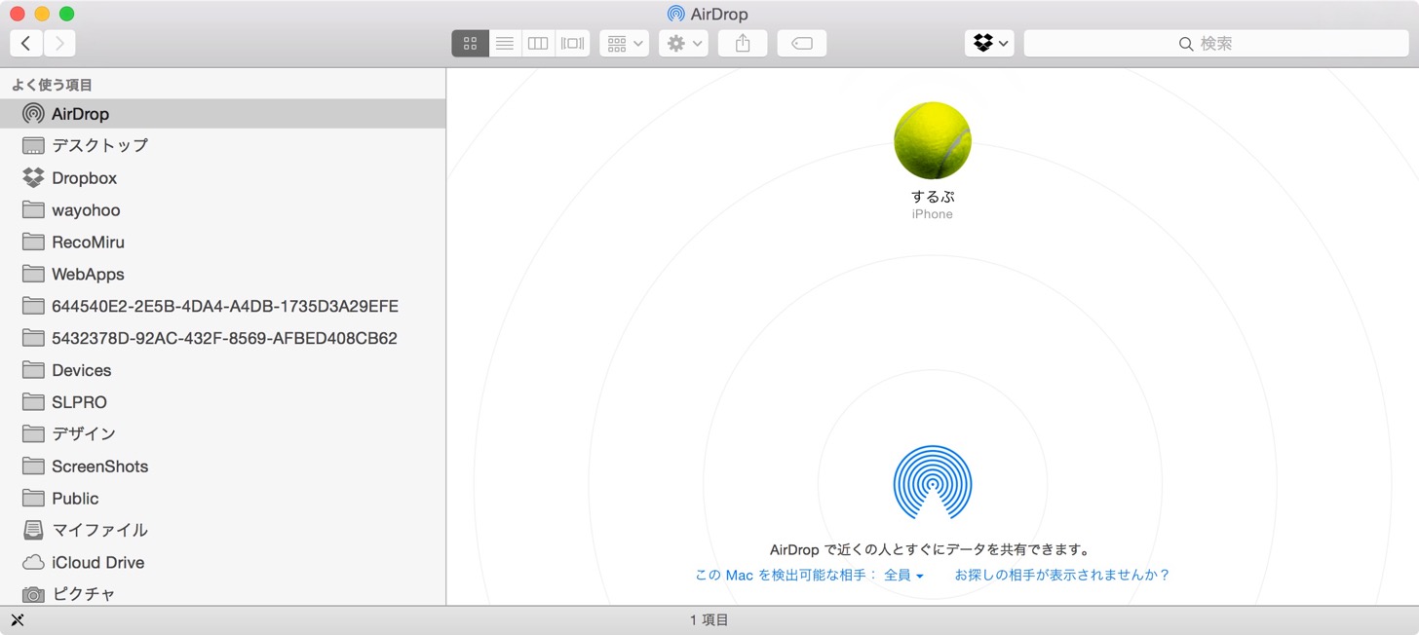
Task: Open iCloud Drive in the sidebar
Action: 222,562
